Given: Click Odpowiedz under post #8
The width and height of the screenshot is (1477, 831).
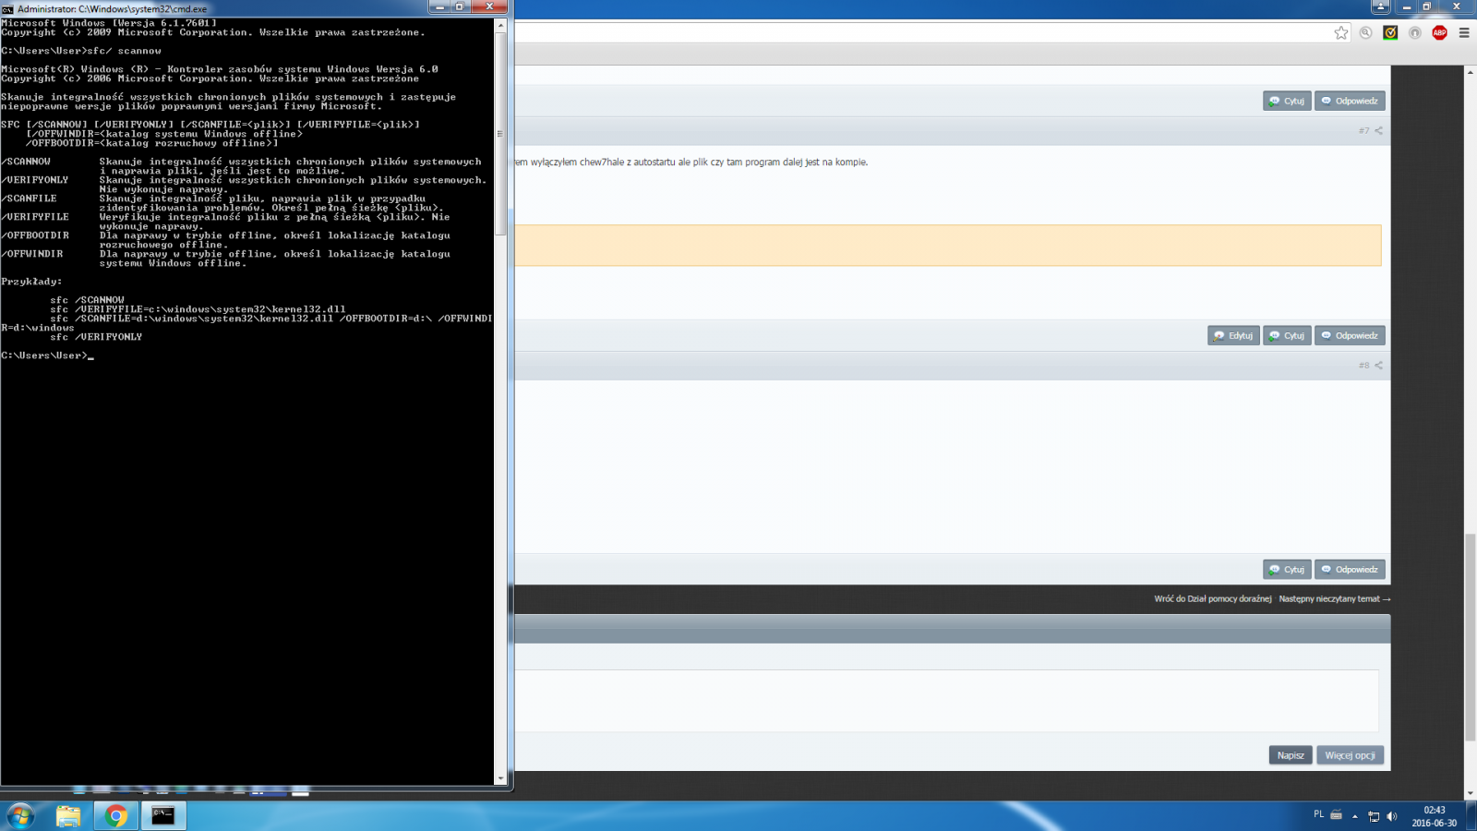Looking at the screenshot, I should coord(1350,569).
